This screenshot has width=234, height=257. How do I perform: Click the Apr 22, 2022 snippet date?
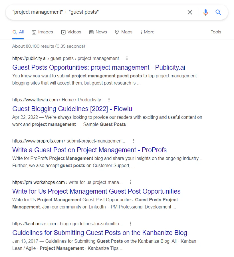25,117
